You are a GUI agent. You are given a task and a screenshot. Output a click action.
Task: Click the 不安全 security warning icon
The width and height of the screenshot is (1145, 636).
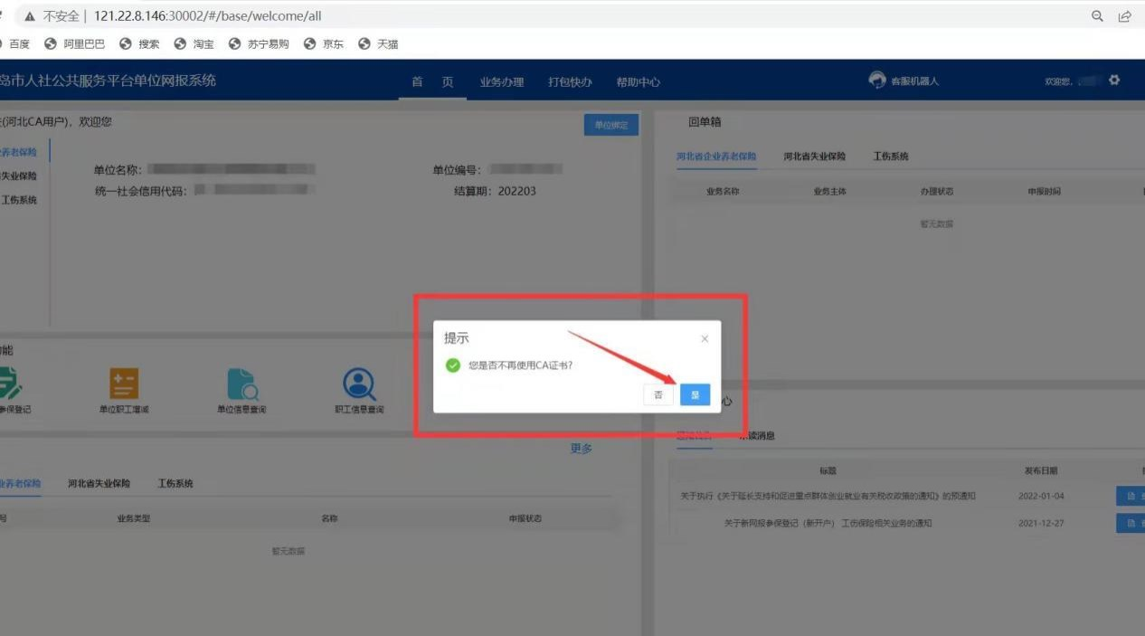tap(30, 16)
